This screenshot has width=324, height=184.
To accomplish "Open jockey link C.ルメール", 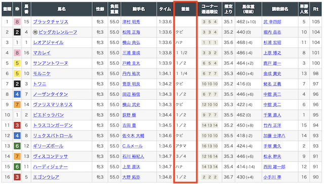I will (x=133, y=146).
